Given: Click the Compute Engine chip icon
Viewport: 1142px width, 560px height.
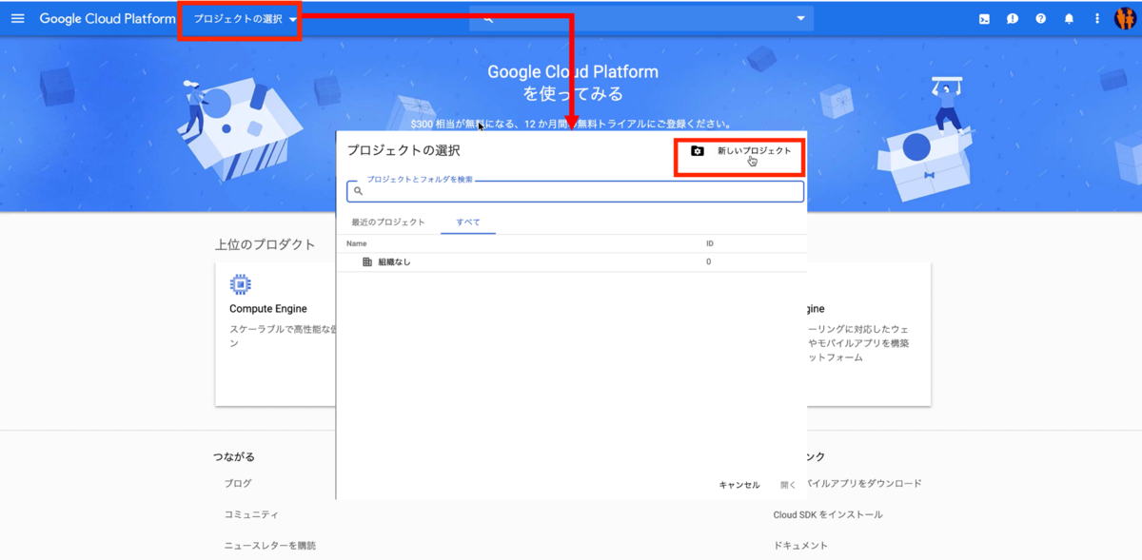Looking at the screenshot, I should click(x=240, y=284).
